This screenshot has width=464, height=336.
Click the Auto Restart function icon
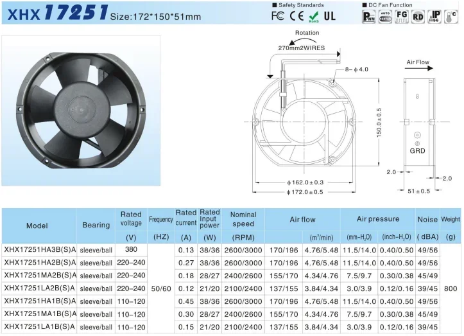386,16
